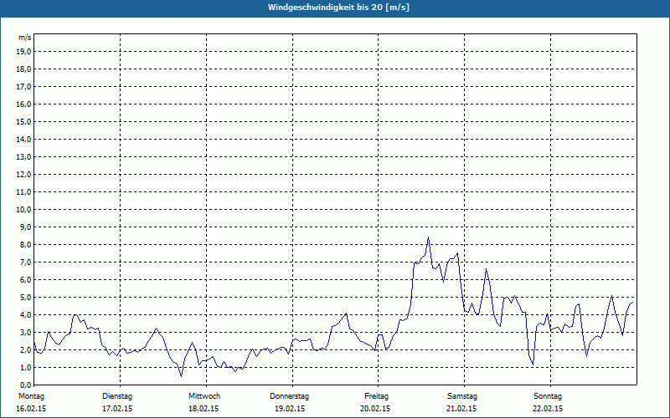The height and width of the screenshot is (418, 670).
Task: Click the 13,0 y-axis label
Action: (23, 156)
